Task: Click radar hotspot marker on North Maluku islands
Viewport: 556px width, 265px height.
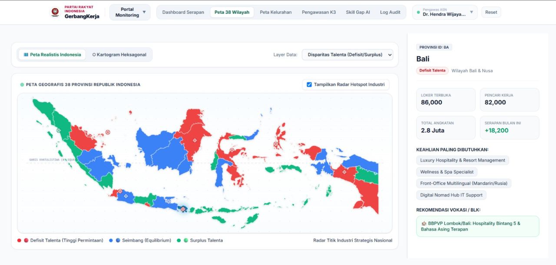Action: click(x=275, y=144)
